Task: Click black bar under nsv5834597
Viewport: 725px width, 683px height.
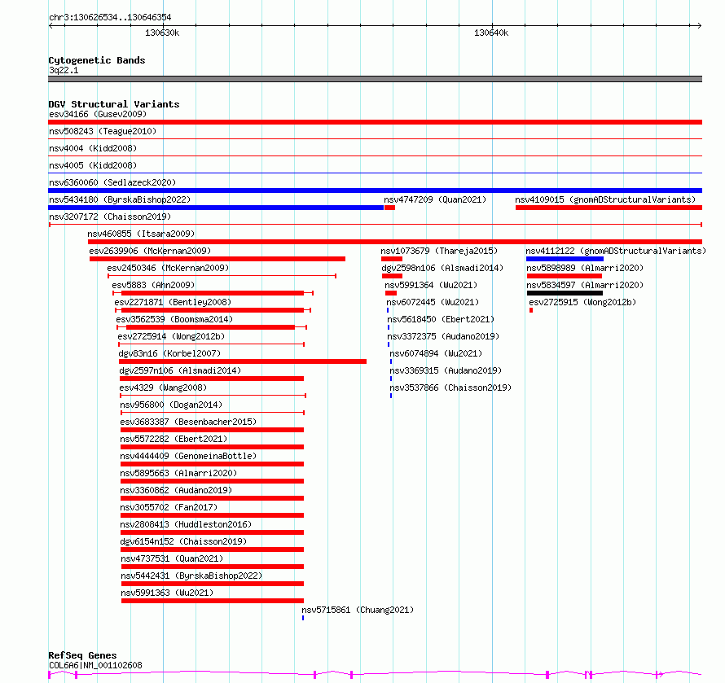Action: (x=565, y=293)
